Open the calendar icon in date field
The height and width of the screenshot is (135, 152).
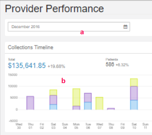pos(125,27)
